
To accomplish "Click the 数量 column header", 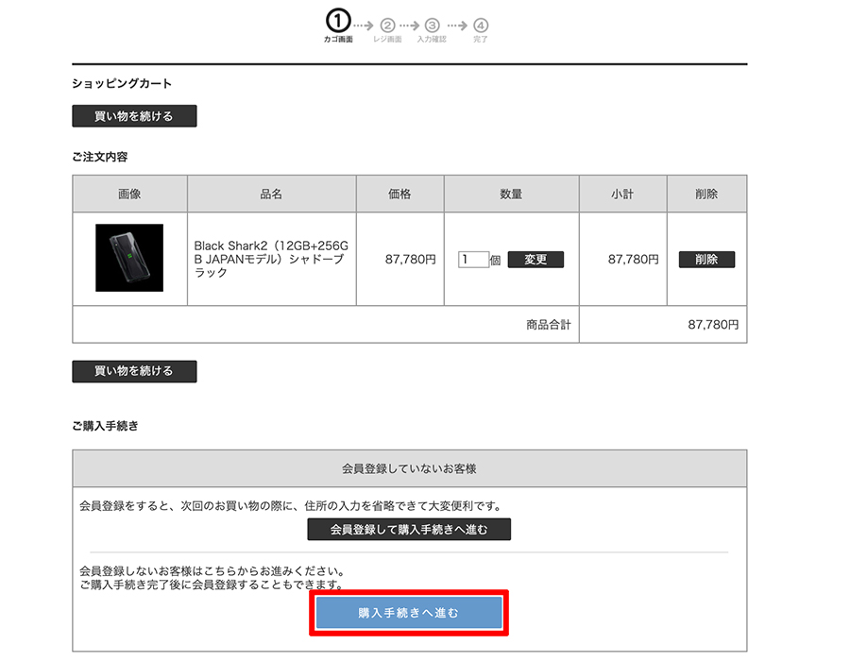I will [511, 194].
